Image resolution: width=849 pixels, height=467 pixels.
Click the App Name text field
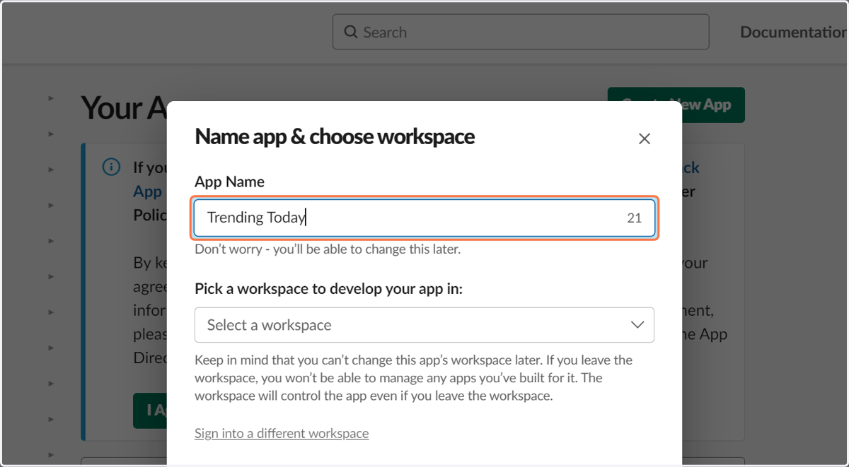tap(424, 218)
